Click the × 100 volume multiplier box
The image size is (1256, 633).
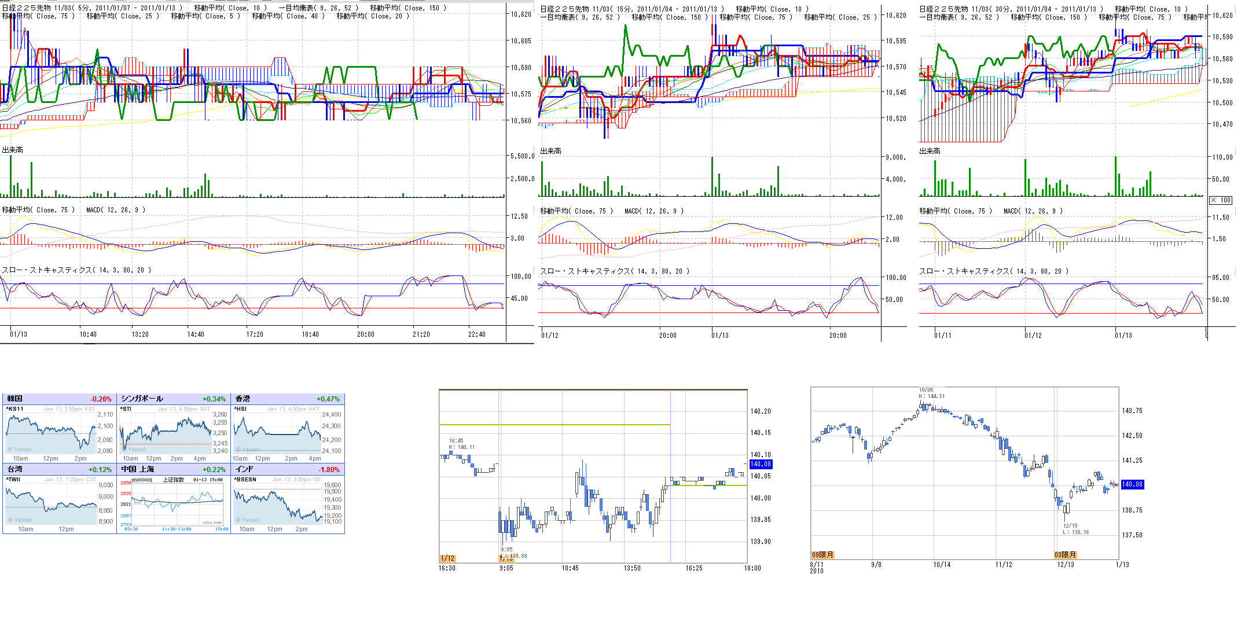tap(1221, 200)
